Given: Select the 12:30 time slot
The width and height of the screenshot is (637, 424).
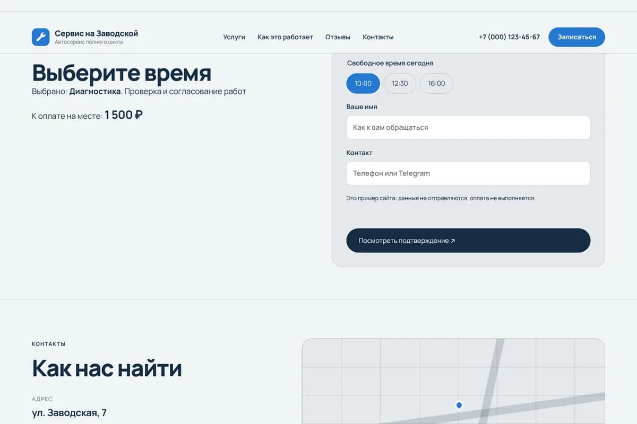Looking at the screenshot, I should pos(400,83).
